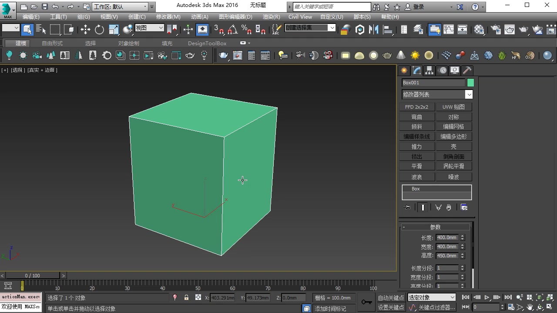Select the Select and Move tool
The image size is (557, 313).
pyautogui.click(x=85, y=30)
